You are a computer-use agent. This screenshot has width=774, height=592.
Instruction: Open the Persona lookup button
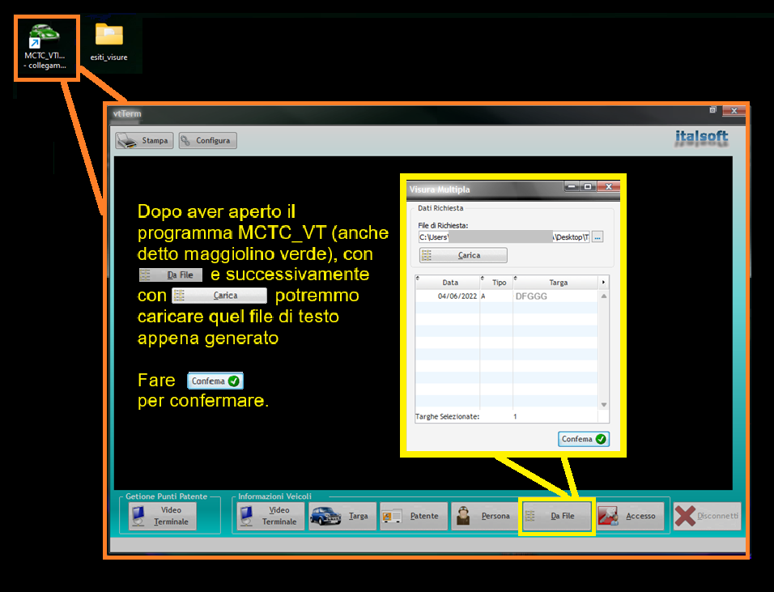484,516
